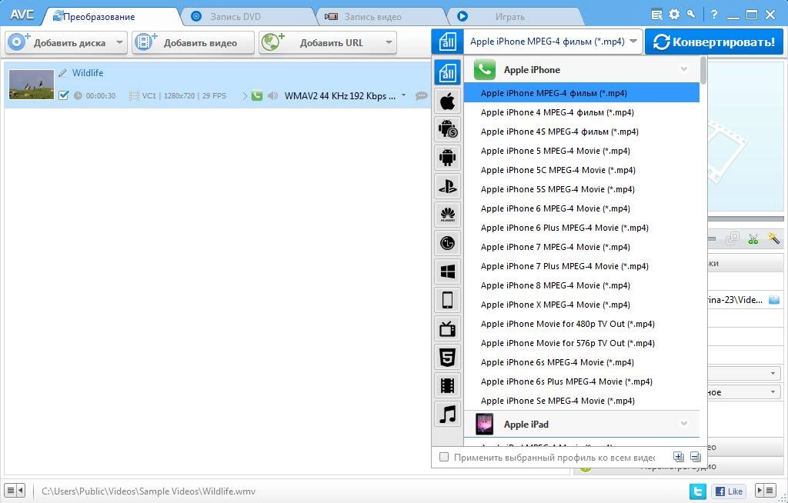Open the Samsung Android category

tap(447, 130)
